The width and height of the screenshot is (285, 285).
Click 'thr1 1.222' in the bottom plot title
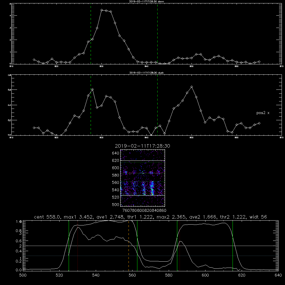140,217
